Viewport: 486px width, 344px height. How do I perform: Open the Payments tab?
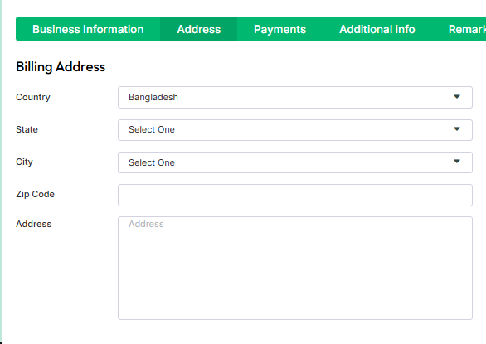pyautogui.click(x=279, y=29)
